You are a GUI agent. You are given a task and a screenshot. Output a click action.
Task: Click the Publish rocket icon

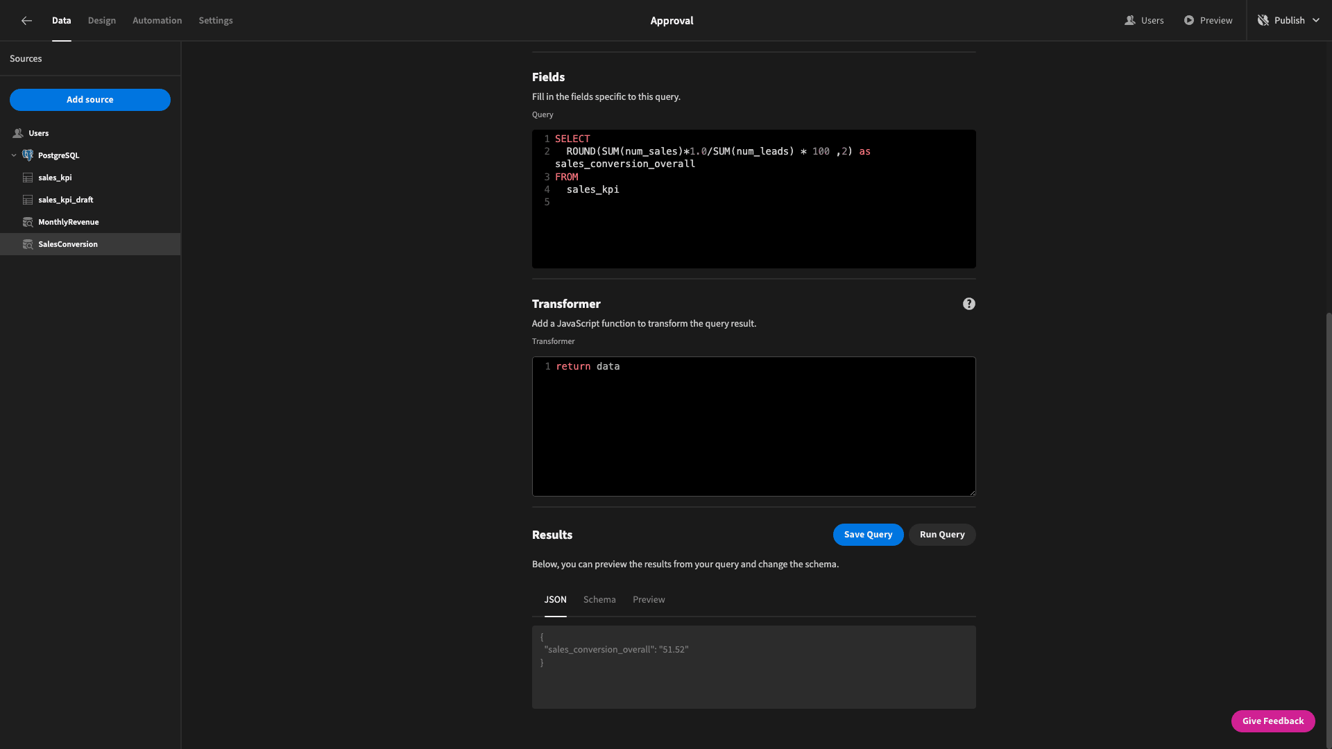(x=1263, y=21)
